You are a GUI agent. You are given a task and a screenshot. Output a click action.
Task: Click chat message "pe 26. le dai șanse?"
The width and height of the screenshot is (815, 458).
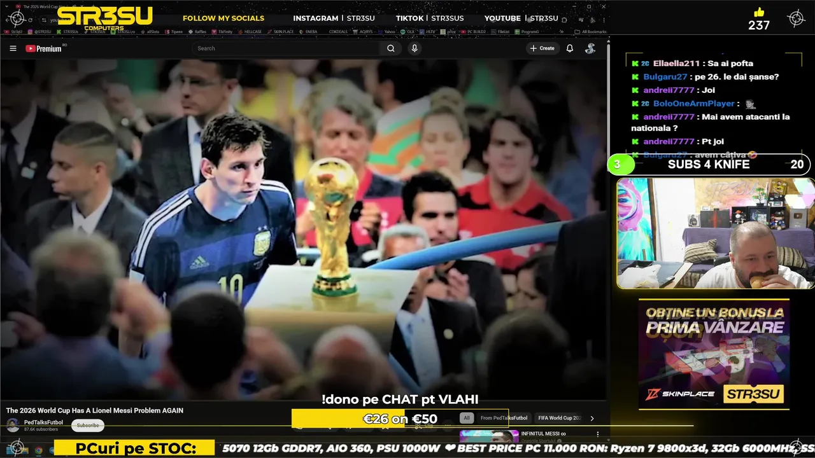737,76
